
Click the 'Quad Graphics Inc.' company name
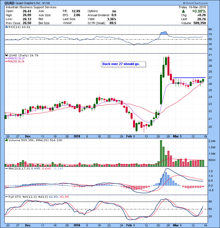click(28, 3)
